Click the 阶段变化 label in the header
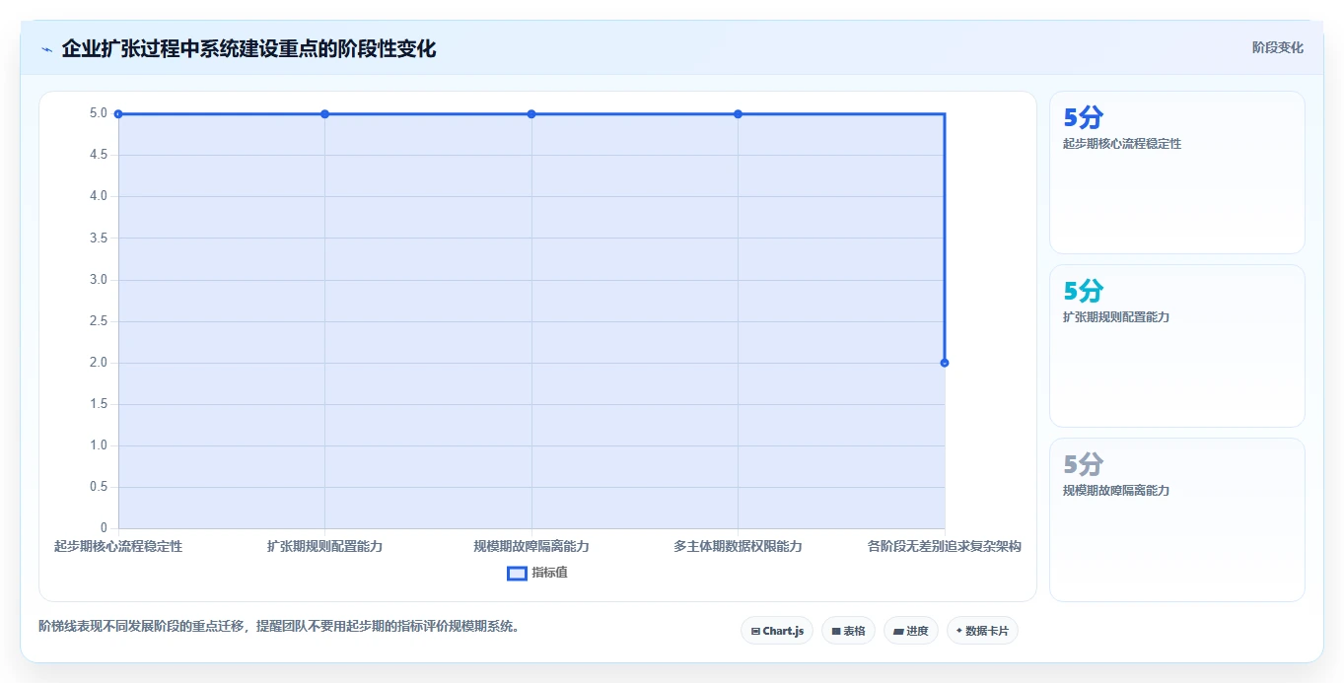The height and width of the screenshot is (683, 1344). coord(1277,47)
